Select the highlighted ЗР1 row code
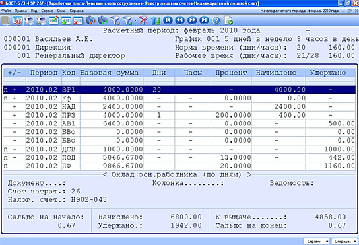Image resolution: width=359 pixels, height=245 pixels. (x=69, y=90)
